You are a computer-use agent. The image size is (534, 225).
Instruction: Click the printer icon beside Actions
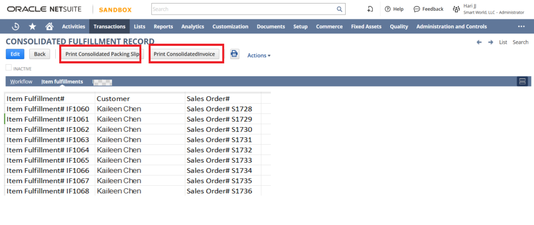[234, 54]
